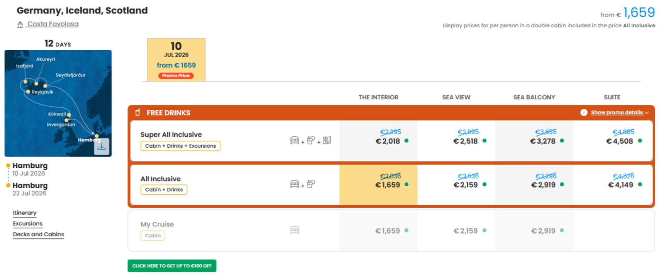Click the ship icon beside Costa Favolosa
The height and width of the screenshot is (276, 659).
coord(20,24)
